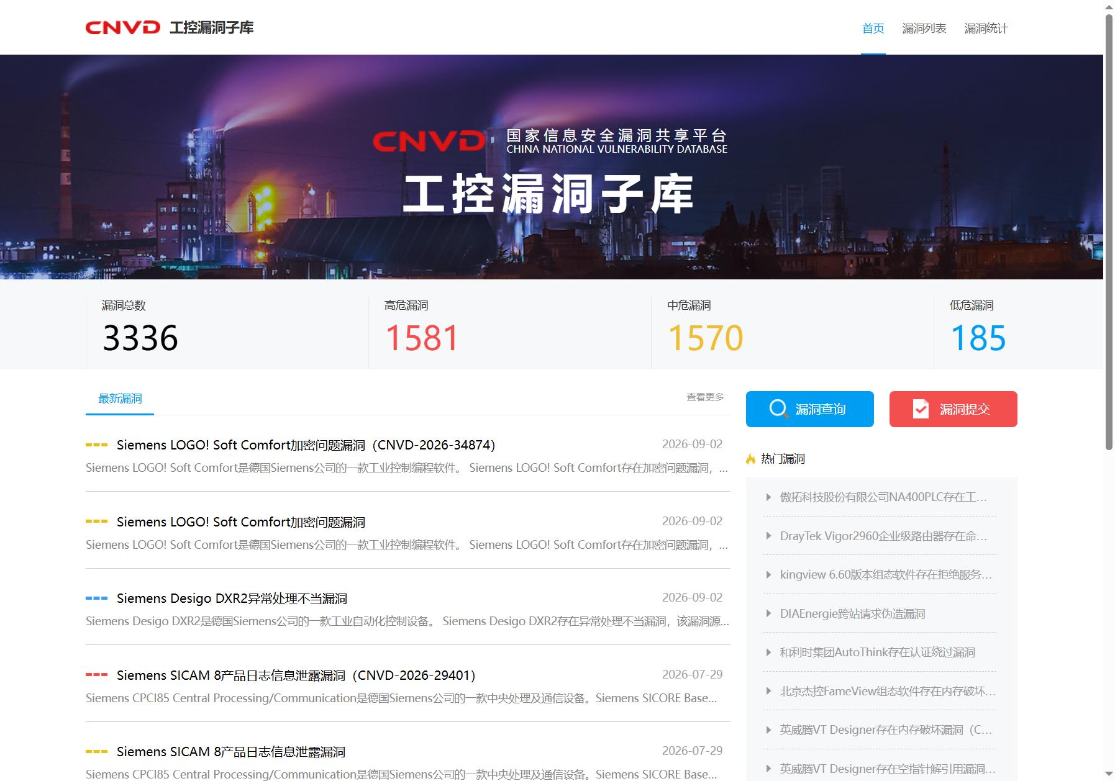Open Siemens Desigo DXR2异常处理不当漏洞 entry
The height and width of the screenshot is (781, 1115).
(x=232, y=598)
